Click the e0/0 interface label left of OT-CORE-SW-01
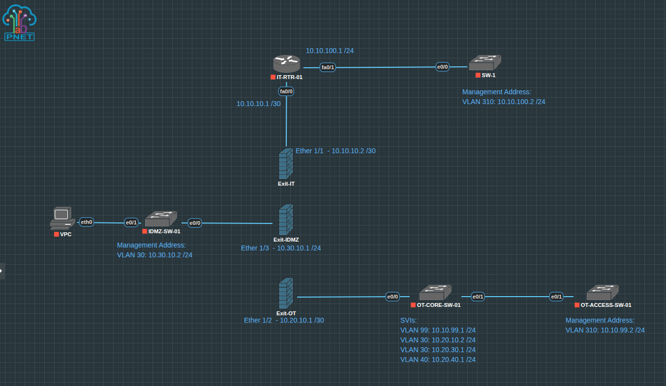The width and height of the screenshot is (666, 386). (x=392, y=297)
